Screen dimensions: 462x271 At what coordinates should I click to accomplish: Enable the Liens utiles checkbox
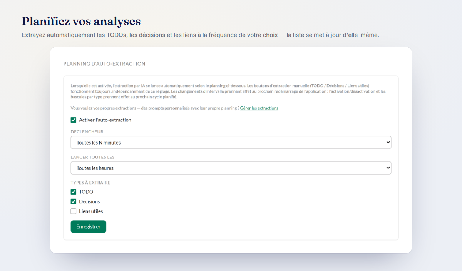[74, 211]
